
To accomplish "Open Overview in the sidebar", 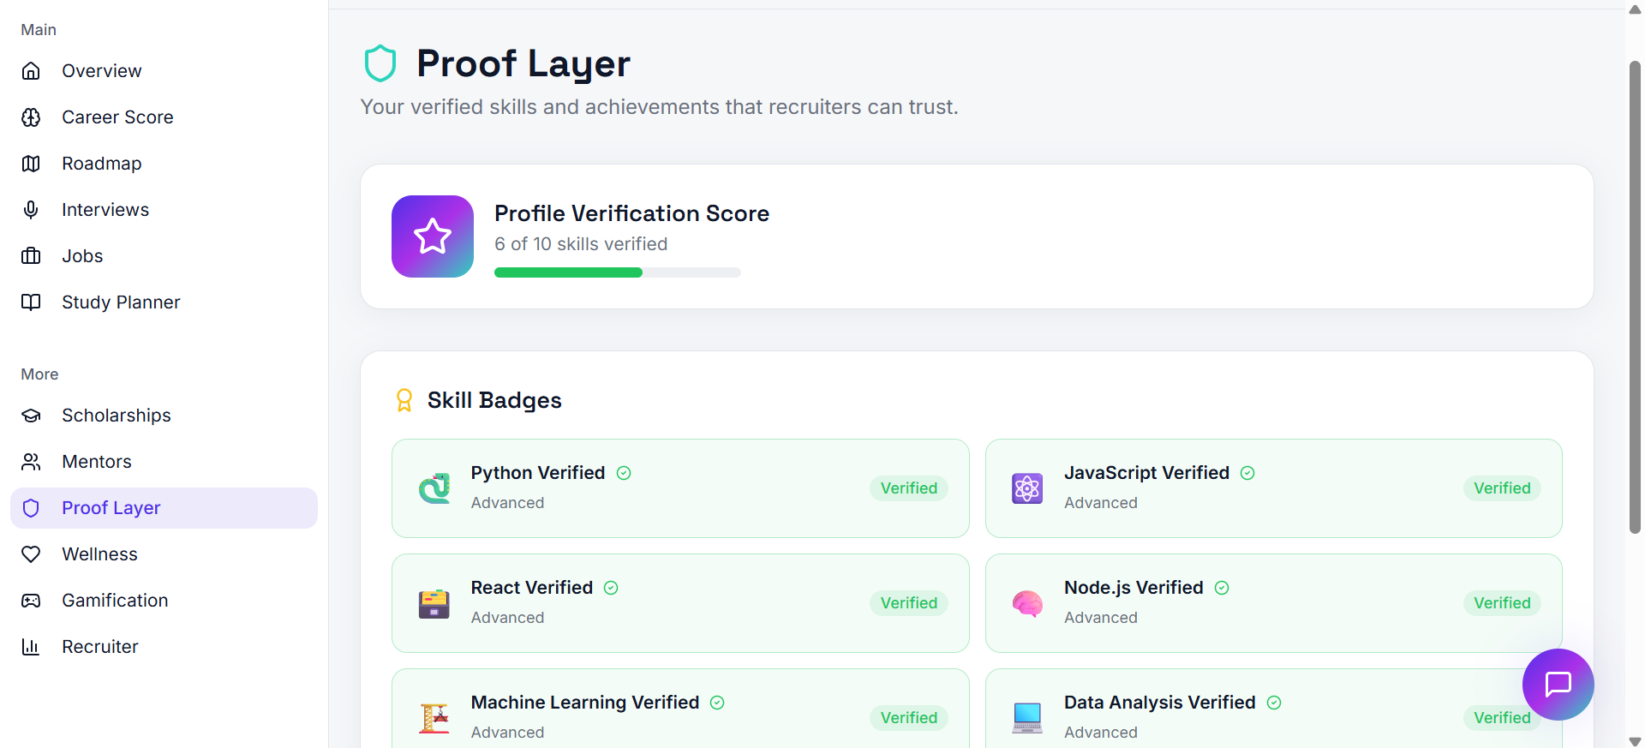I will [x=164, y=71].
